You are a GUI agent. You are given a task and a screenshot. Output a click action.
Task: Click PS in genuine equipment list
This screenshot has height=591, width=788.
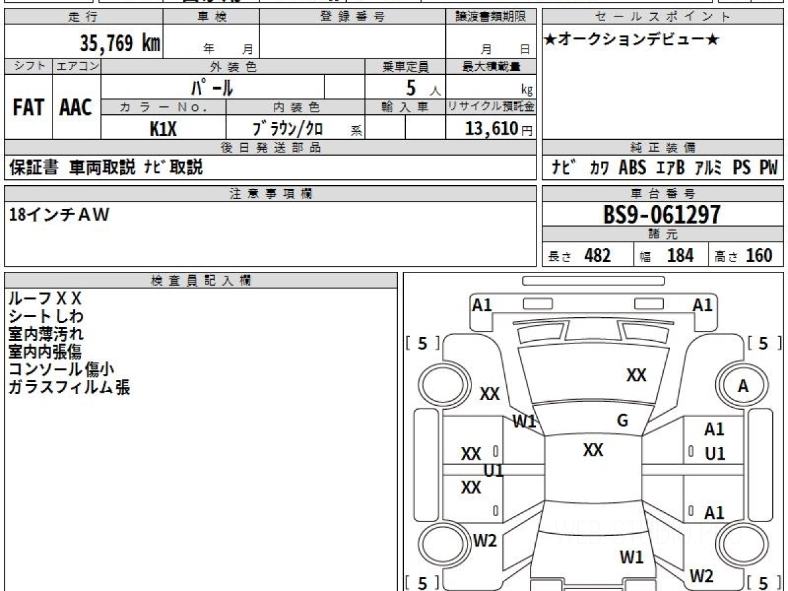click(x=742, y=168)
